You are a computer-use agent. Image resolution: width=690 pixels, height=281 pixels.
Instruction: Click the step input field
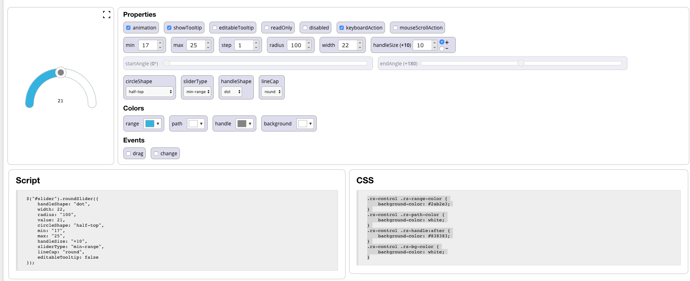click(244, 45)
